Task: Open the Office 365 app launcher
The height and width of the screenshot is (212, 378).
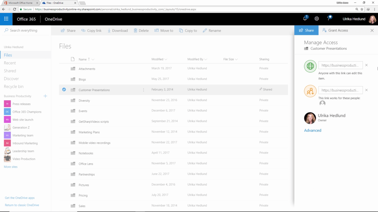Action: click(x=6, y=19)
